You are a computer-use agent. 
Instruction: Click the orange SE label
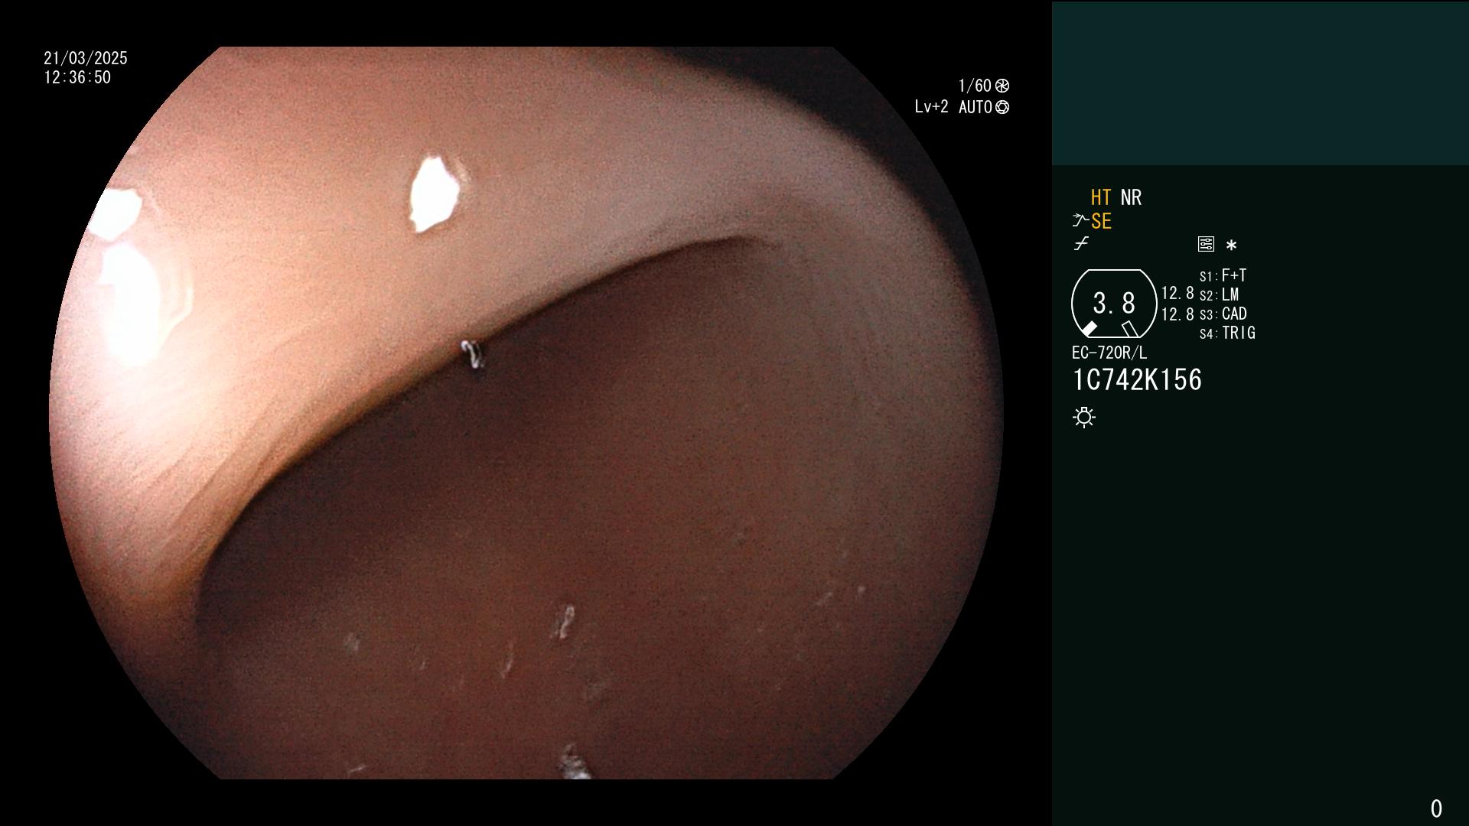(x=1101, y=221)
